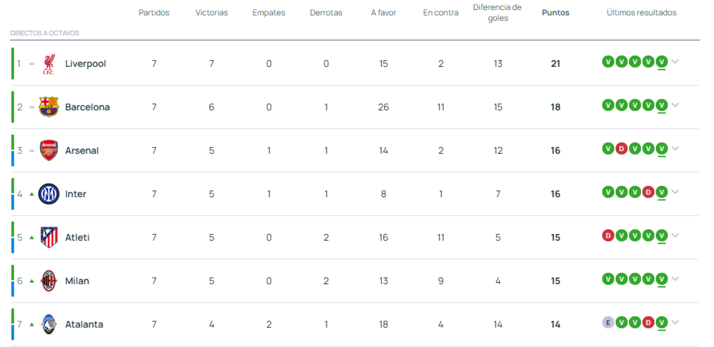Click Liverpool's unchanged position equals sign
The height and width of the screenshot is (347, 714).
point(32,64)
